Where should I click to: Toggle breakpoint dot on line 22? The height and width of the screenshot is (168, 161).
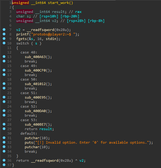(4, 97)
